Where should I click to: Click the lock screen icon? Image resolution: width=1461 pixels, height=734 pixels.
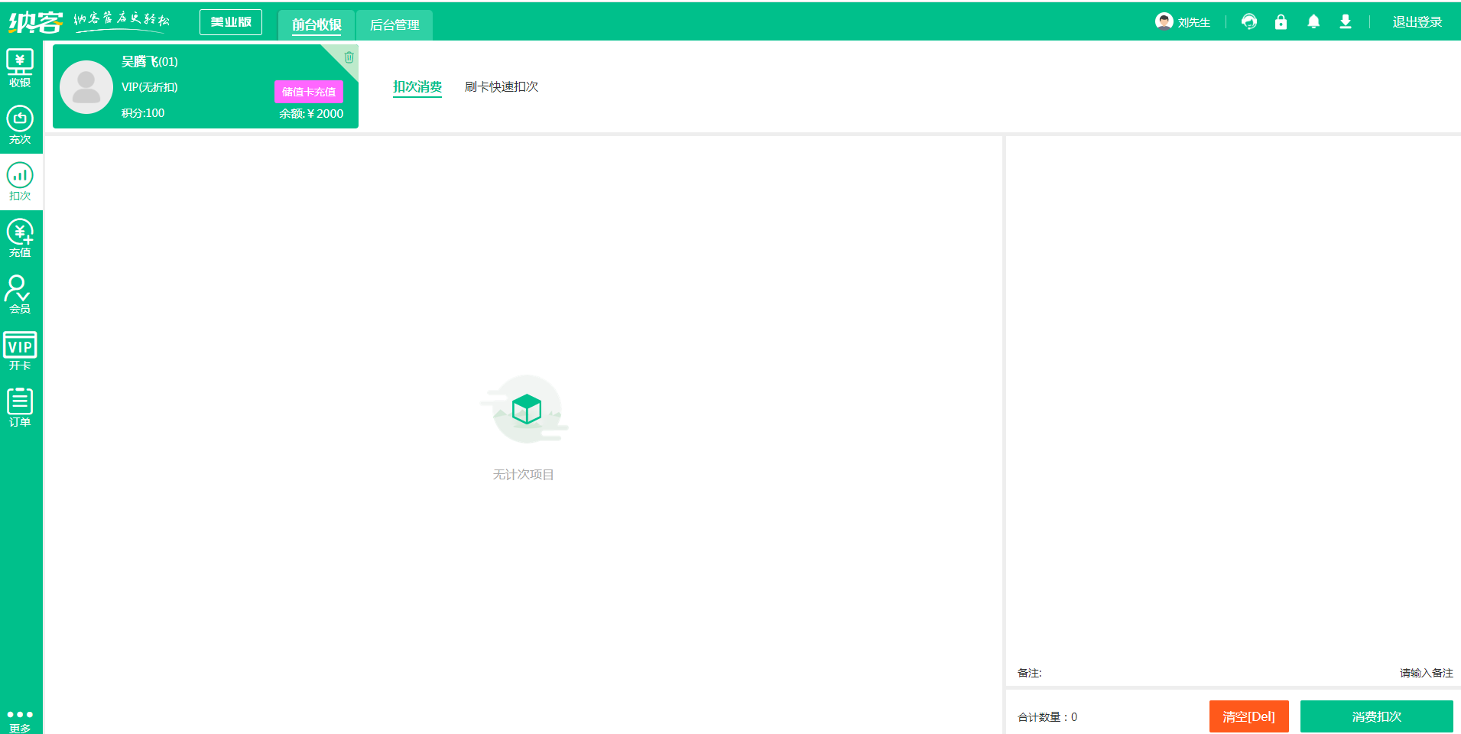click(x=1281, y=21)
